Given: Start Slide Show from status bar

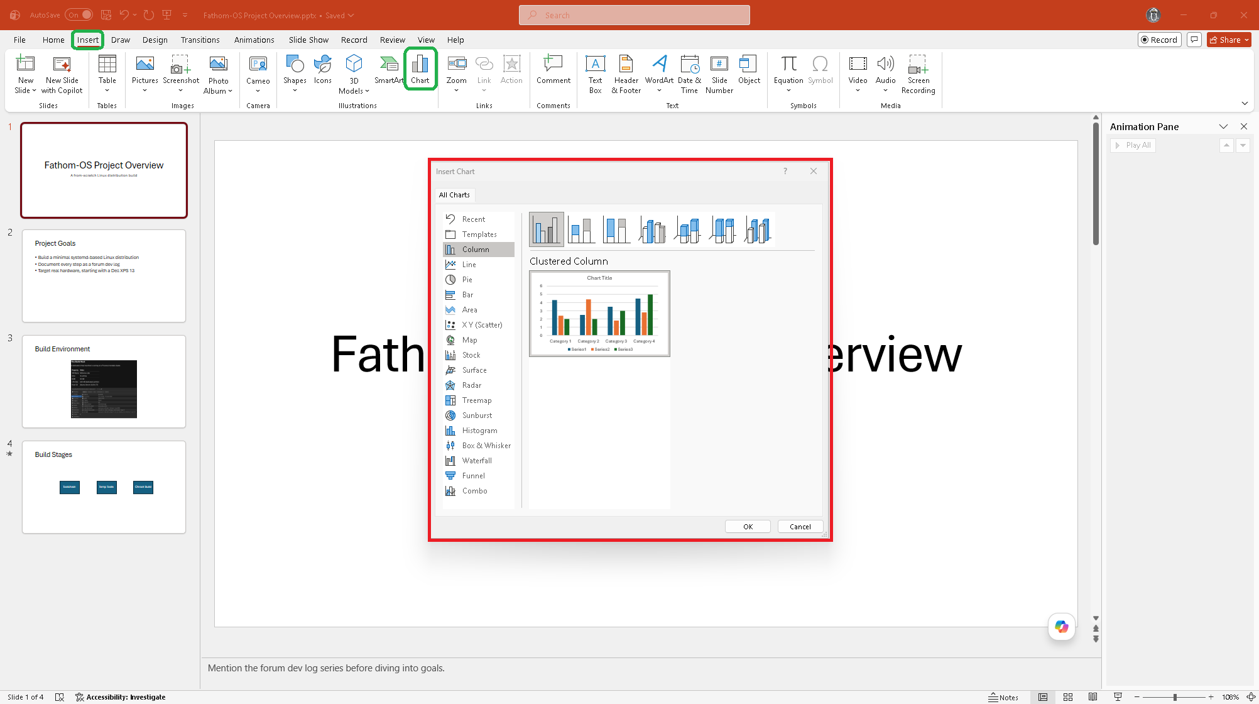Looking at the screenshot, I should point(1118,697).
